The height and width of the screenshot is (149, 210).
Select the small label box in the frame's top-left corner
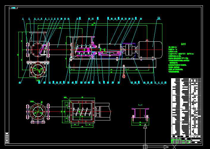pos(13,8)
